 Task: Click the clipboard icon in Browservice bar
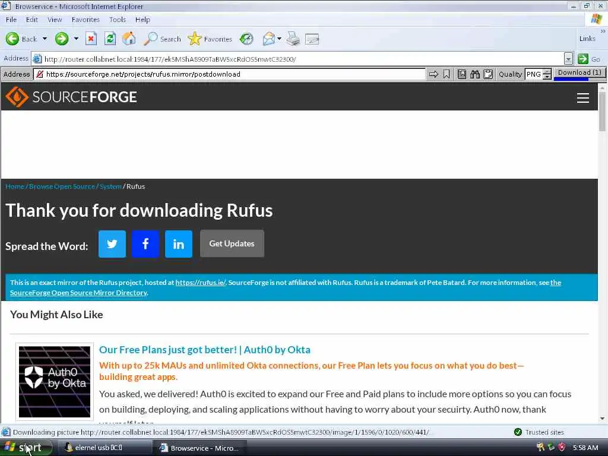tap(488, 74)
